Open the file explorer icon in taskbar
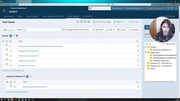Viewport: 180px width, 101px height. click(8, 100)
